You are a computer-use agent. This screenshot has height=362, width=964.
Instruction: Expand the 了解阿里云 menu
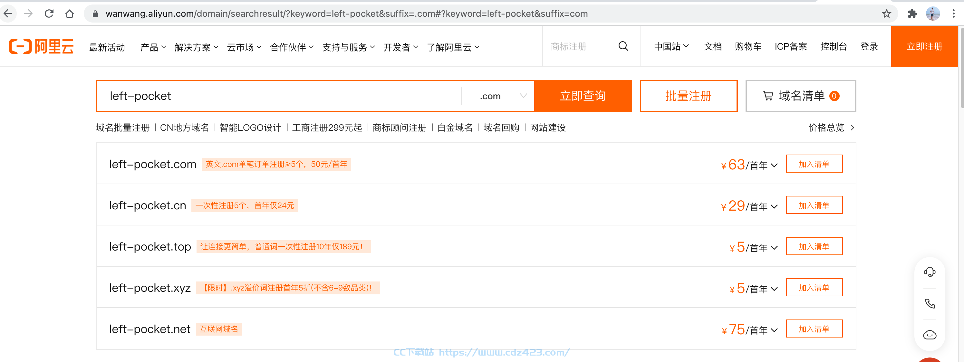(x=453, y=47)
